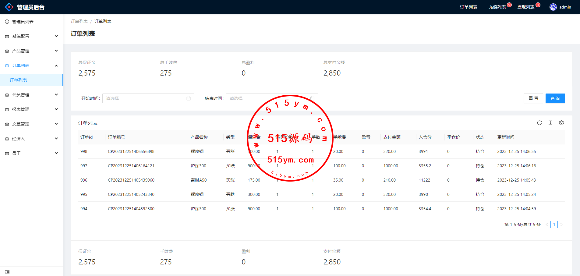Open the table density (row height) icon
Image resolution: width=580 pixels, height=276 pixels.
point(550,123)
